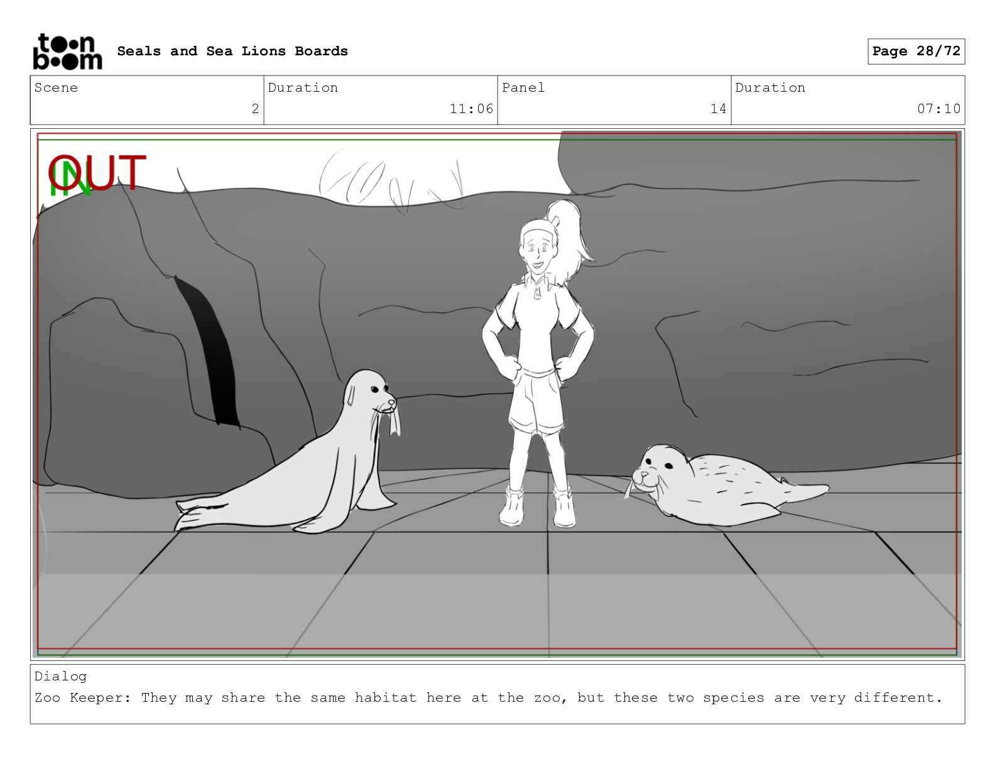The image size is (995, 769).
Task: Click the red 'OUT' camera marker
Action: pos(97,173)
